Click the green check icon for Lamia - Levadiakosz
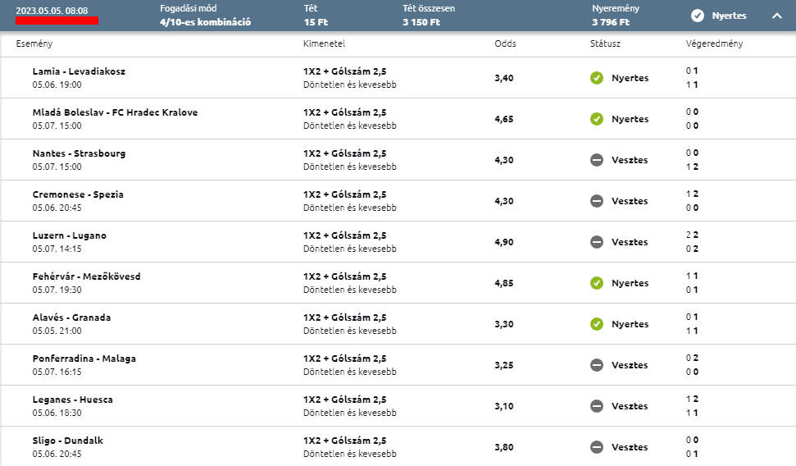This screenshot has height=466, width=796. (597, 78)
